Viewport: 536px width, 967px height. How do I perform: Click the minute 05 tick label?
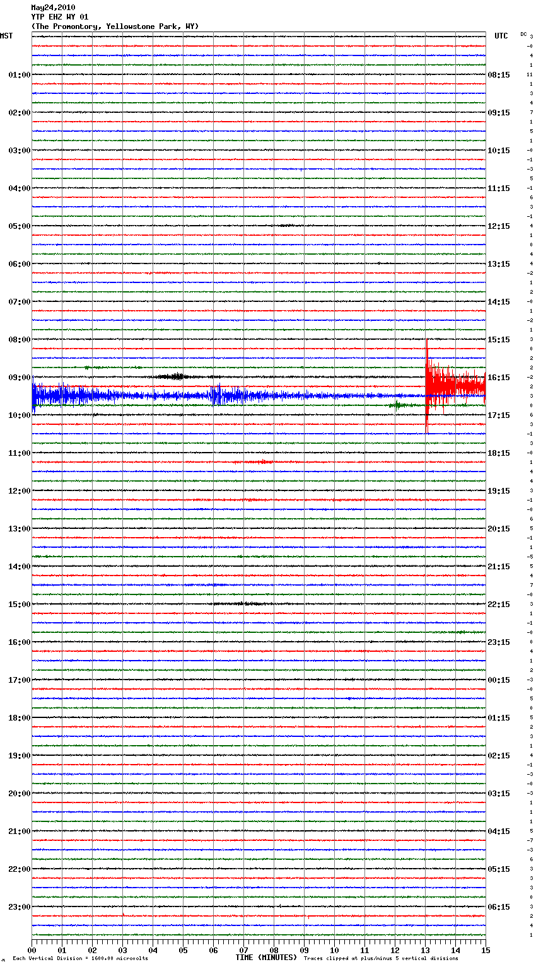click(183, 950)
